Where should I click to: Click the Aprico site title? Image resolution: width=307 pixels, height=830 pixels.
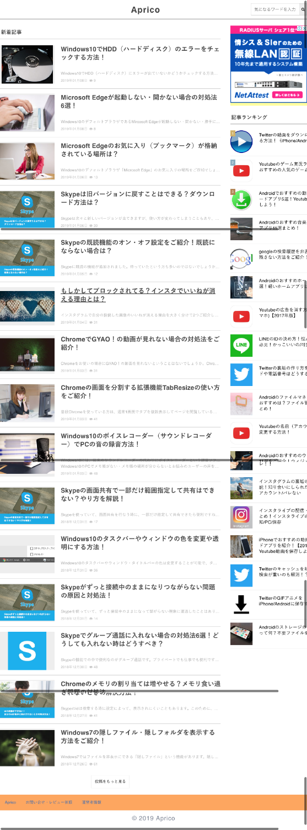pyautogui.click(x=146, y=9)
